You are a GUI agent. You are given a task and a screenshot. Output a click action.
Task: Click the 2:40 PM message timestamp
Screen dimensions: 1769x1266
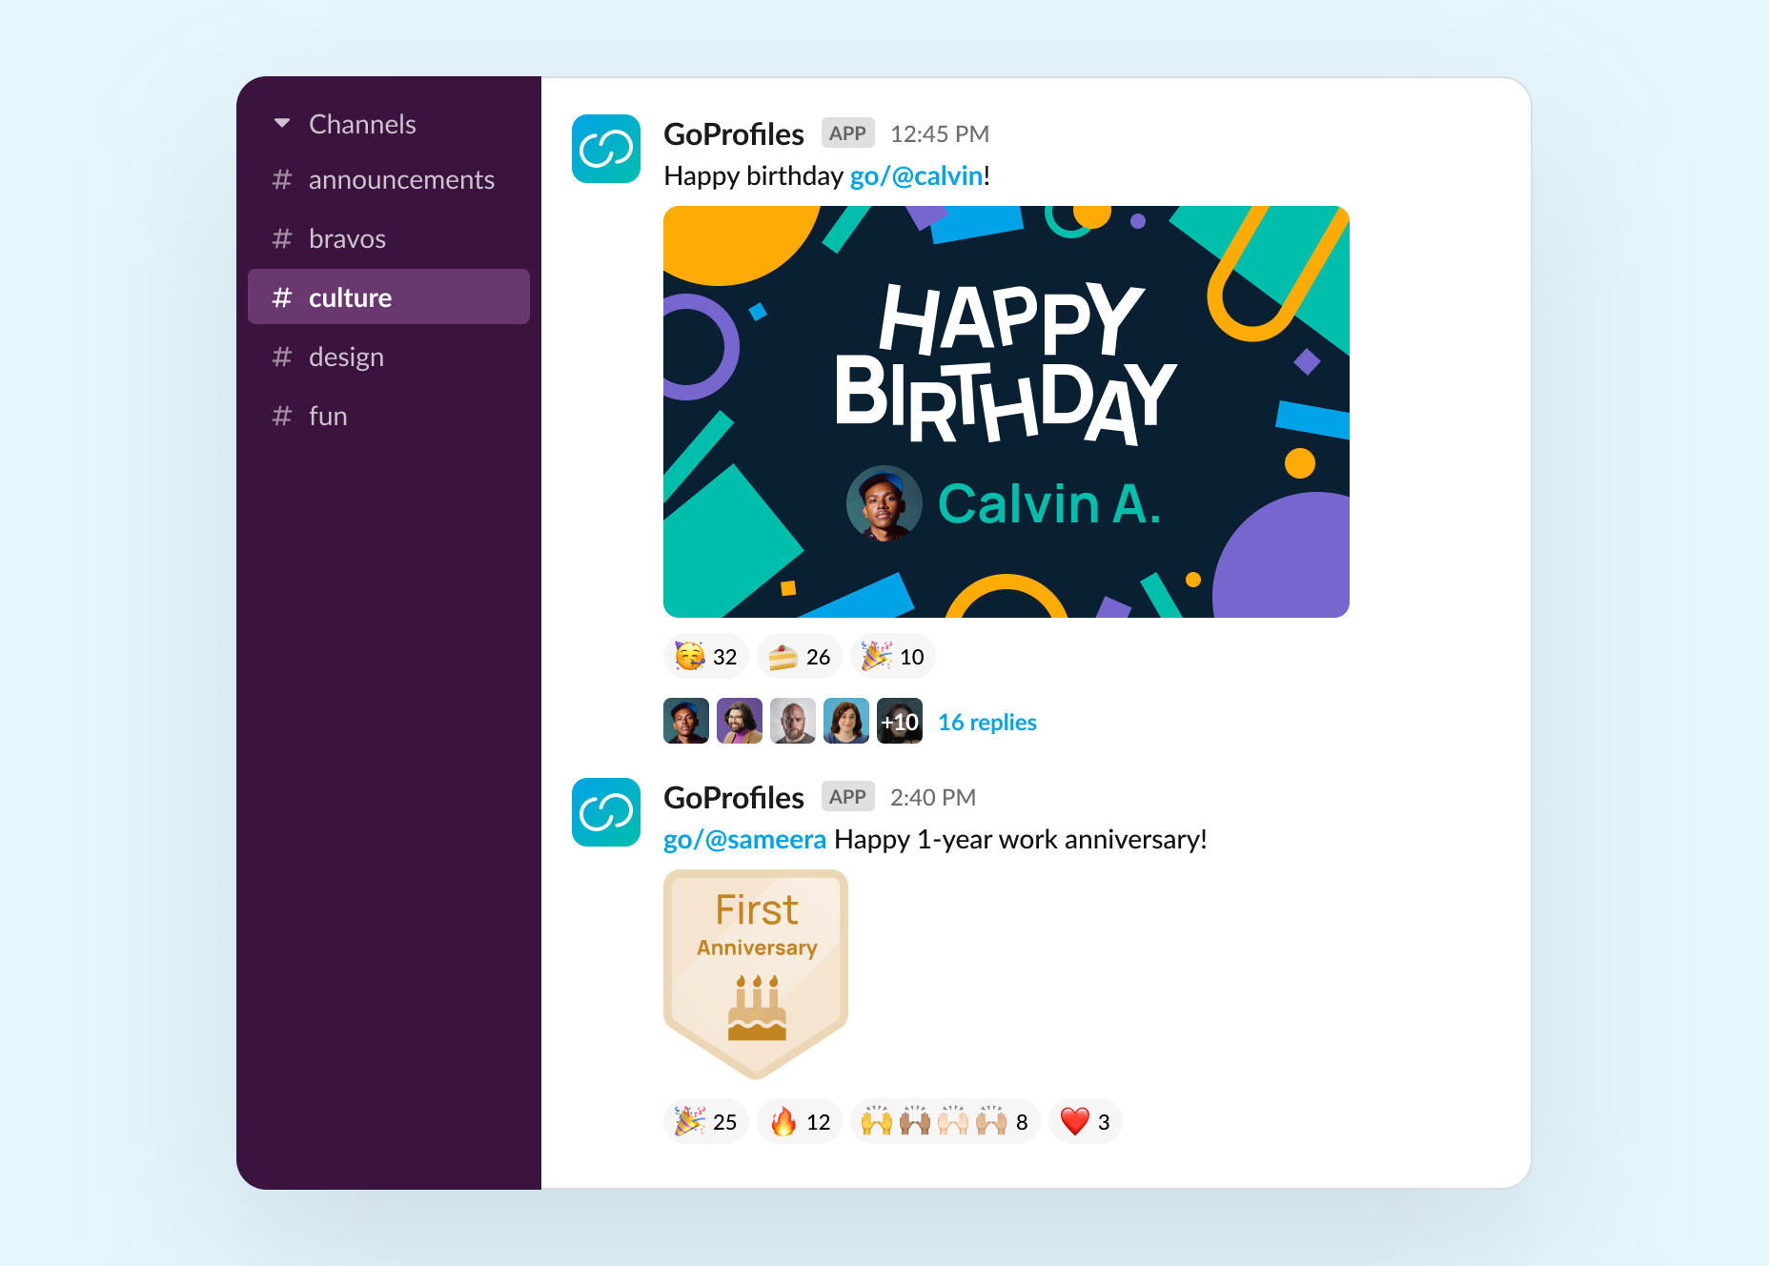tap(933, 797)
